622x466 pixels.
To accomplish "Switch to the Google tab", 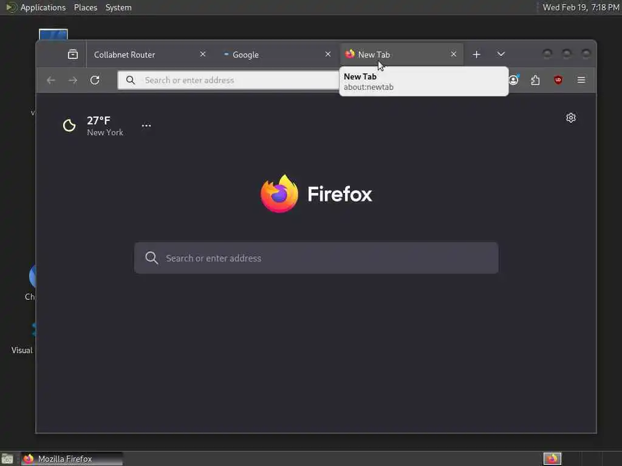I will coord(276,54).
